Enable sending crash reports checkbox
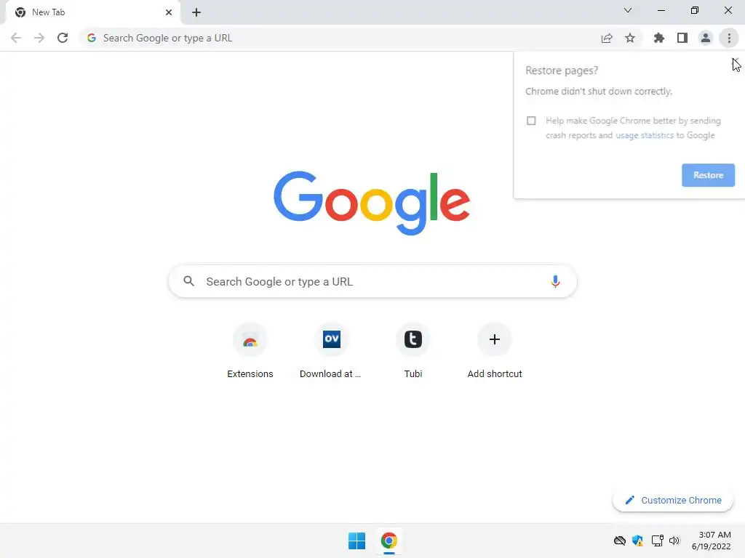Image resolution: width=745 pixels, height=558 pixels. tap(531, 121)
